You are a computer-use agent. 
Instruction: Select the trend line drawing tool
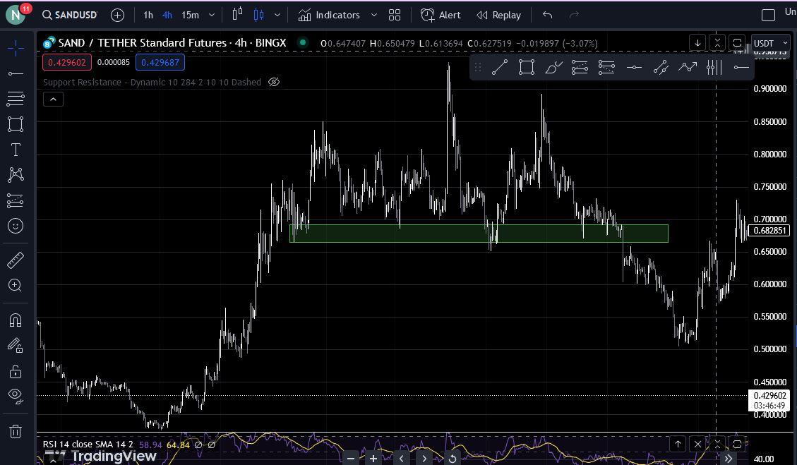(16, 74)
